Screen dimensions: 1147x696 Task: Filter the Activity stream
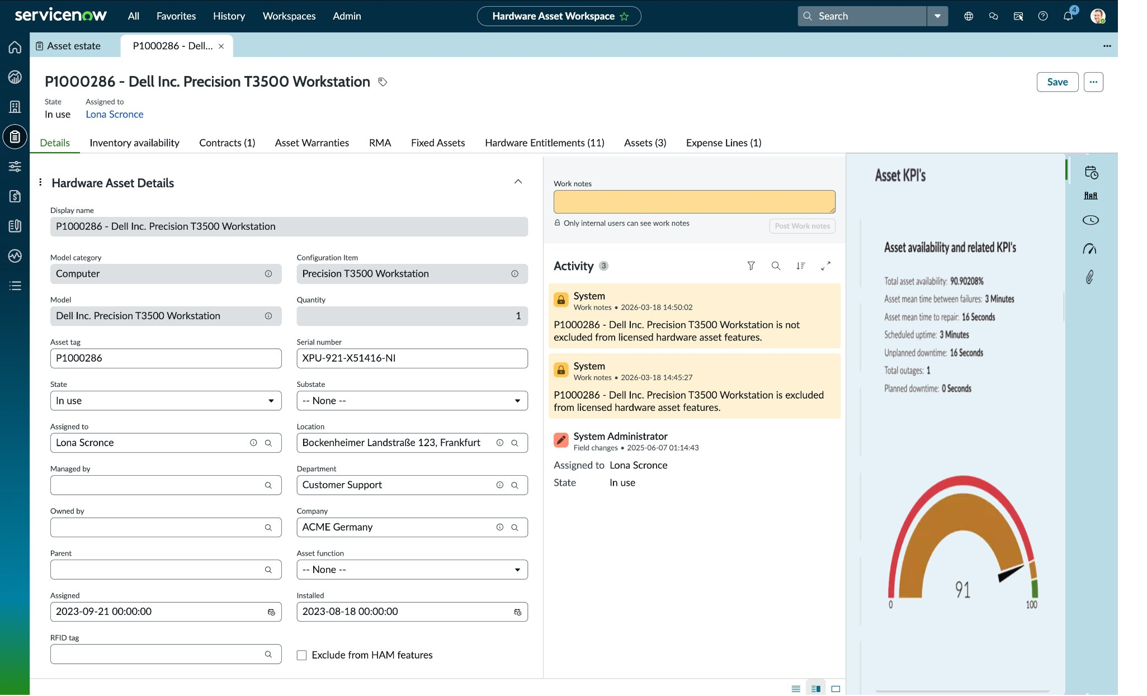pyautogui.click(x=751, y=266)
